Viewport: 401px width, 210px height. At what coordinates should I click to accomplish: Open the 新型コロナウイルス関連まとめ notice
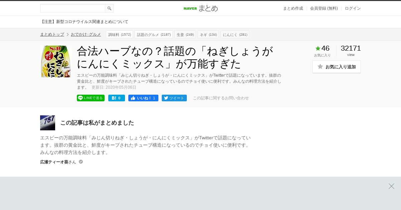pos(84,22)
